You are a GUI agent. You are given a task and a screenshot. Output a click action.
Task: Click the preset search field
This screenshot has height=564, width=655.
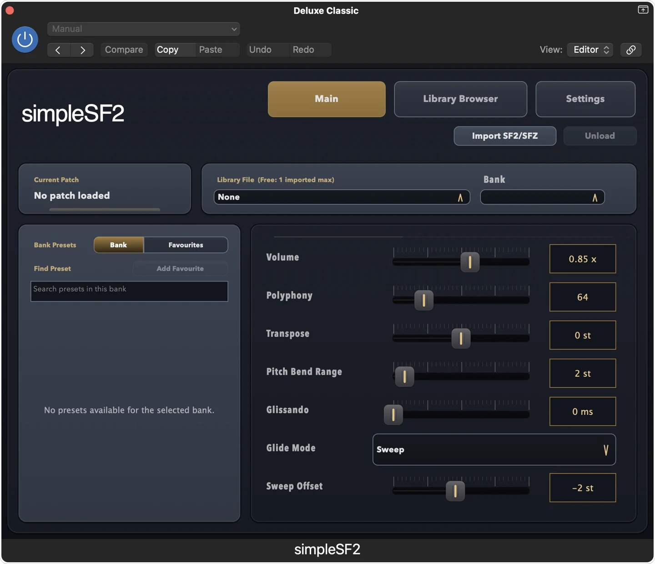[129, 291]
